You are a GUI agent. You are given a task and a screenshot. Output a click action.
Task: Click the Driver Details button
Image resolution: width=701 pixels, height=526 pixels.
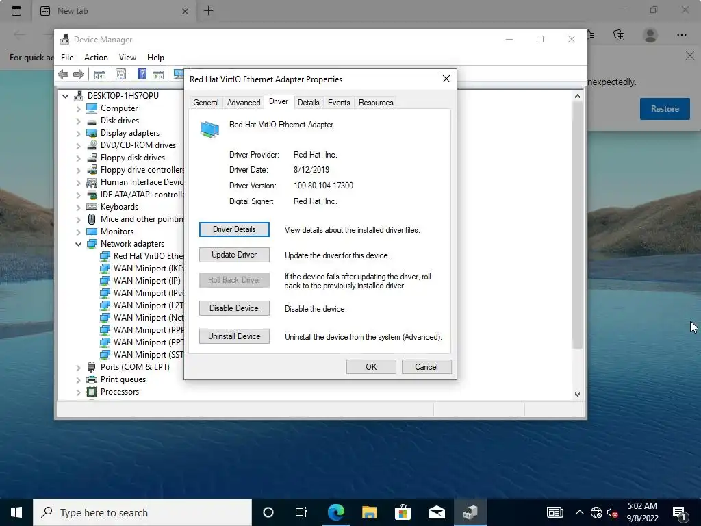(x=234, y=229)
